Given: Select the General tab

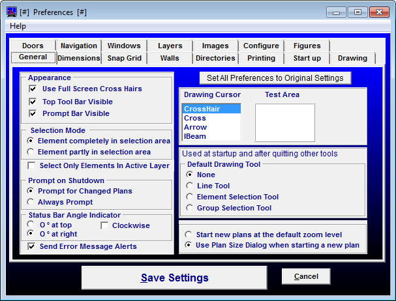Looking at the screenshot, I should [x=33, y=57].
